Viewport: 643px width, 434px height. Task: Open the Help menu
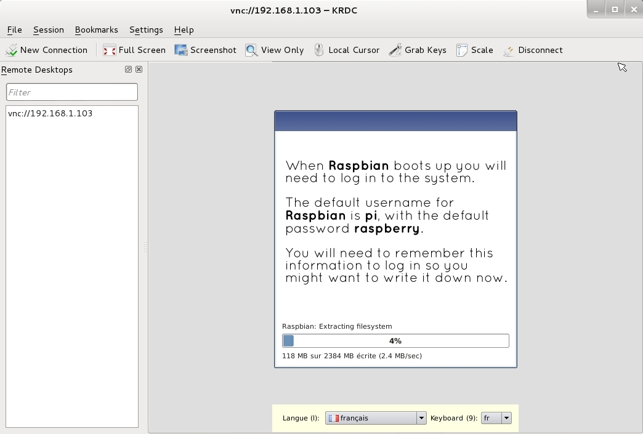tap(184, 30)
